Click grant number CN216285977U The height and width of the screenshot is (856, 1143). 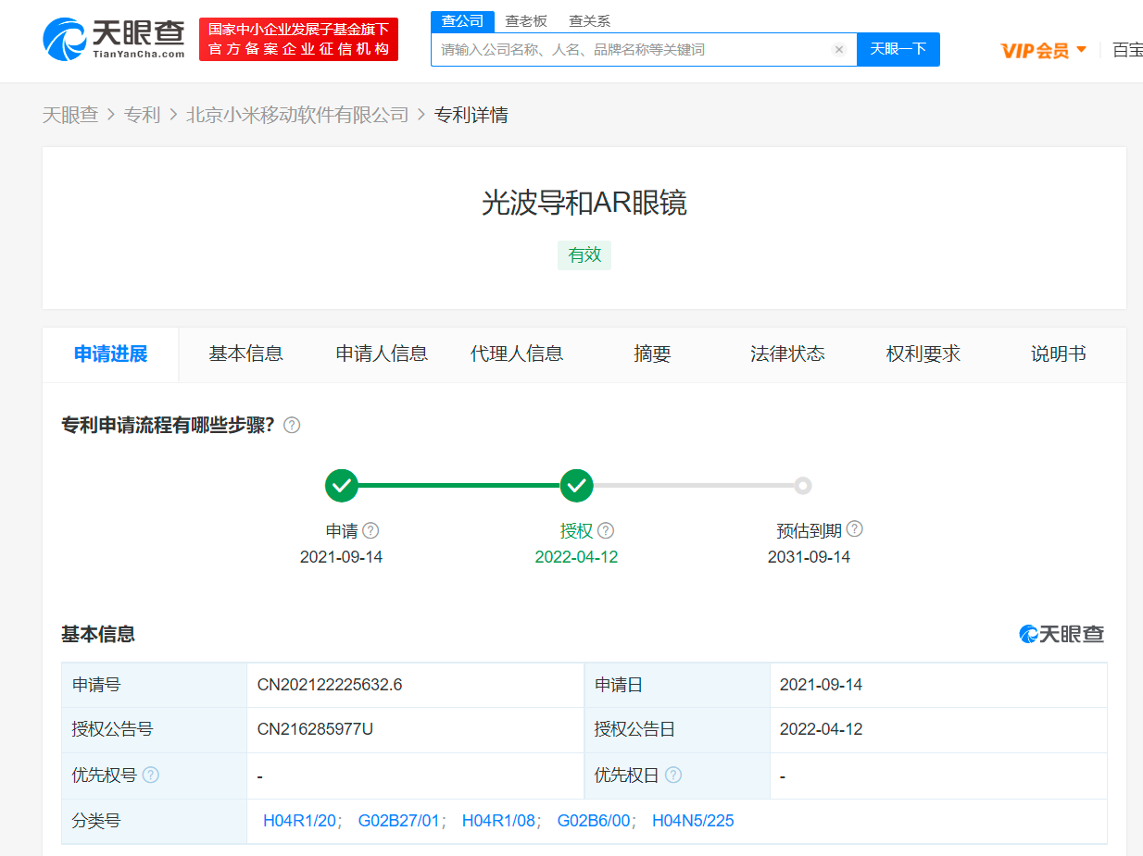315,730
